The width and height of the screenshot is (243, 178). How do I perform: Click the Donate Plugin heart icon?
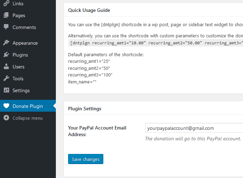6,106
